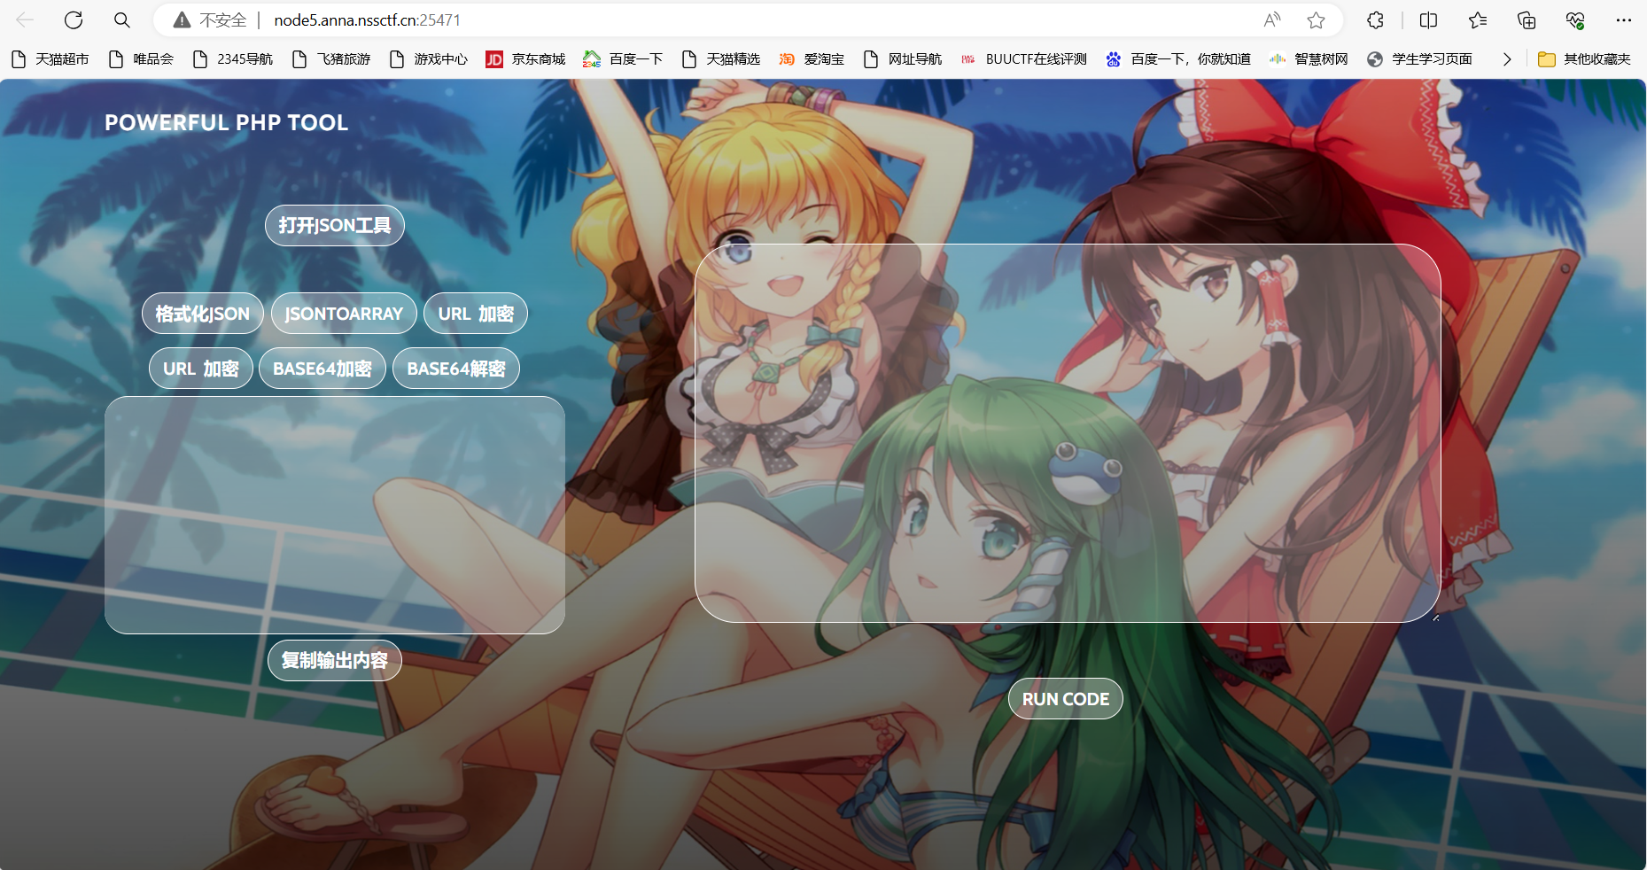Click URL 加密 button next to JSONTOARRAY
Viewport: 1647px width, 870px height.
coord(476,314)
